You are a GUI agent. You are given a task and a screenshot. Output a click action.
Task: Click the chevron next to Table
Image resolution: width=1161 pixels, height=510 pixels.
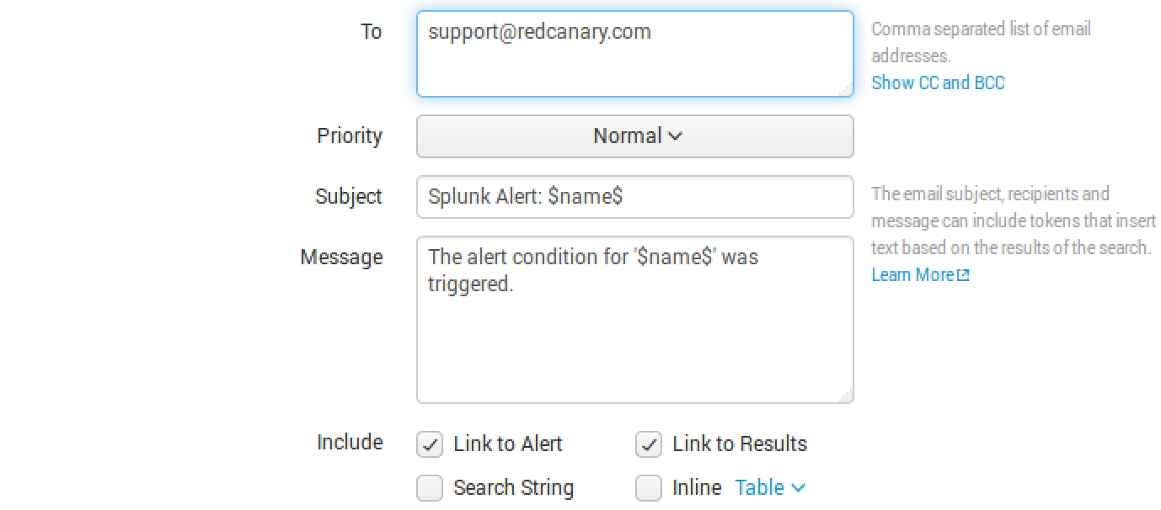799,488
